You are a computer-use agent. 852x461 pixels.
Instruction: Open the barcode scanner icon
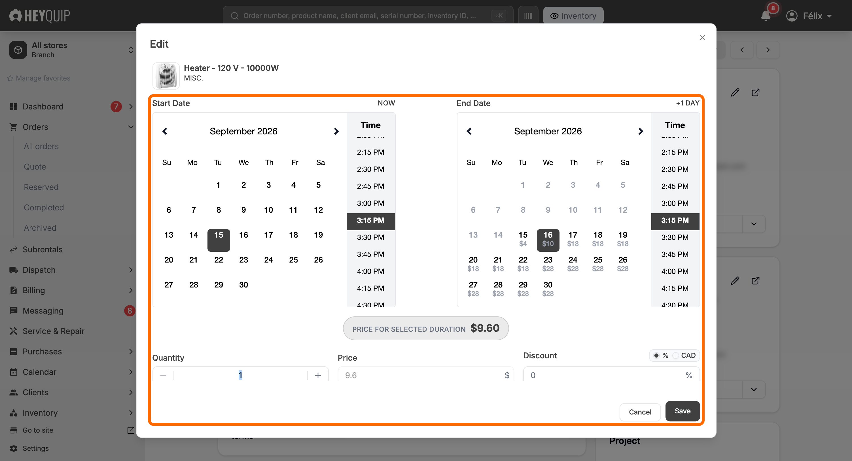(528, 16)
